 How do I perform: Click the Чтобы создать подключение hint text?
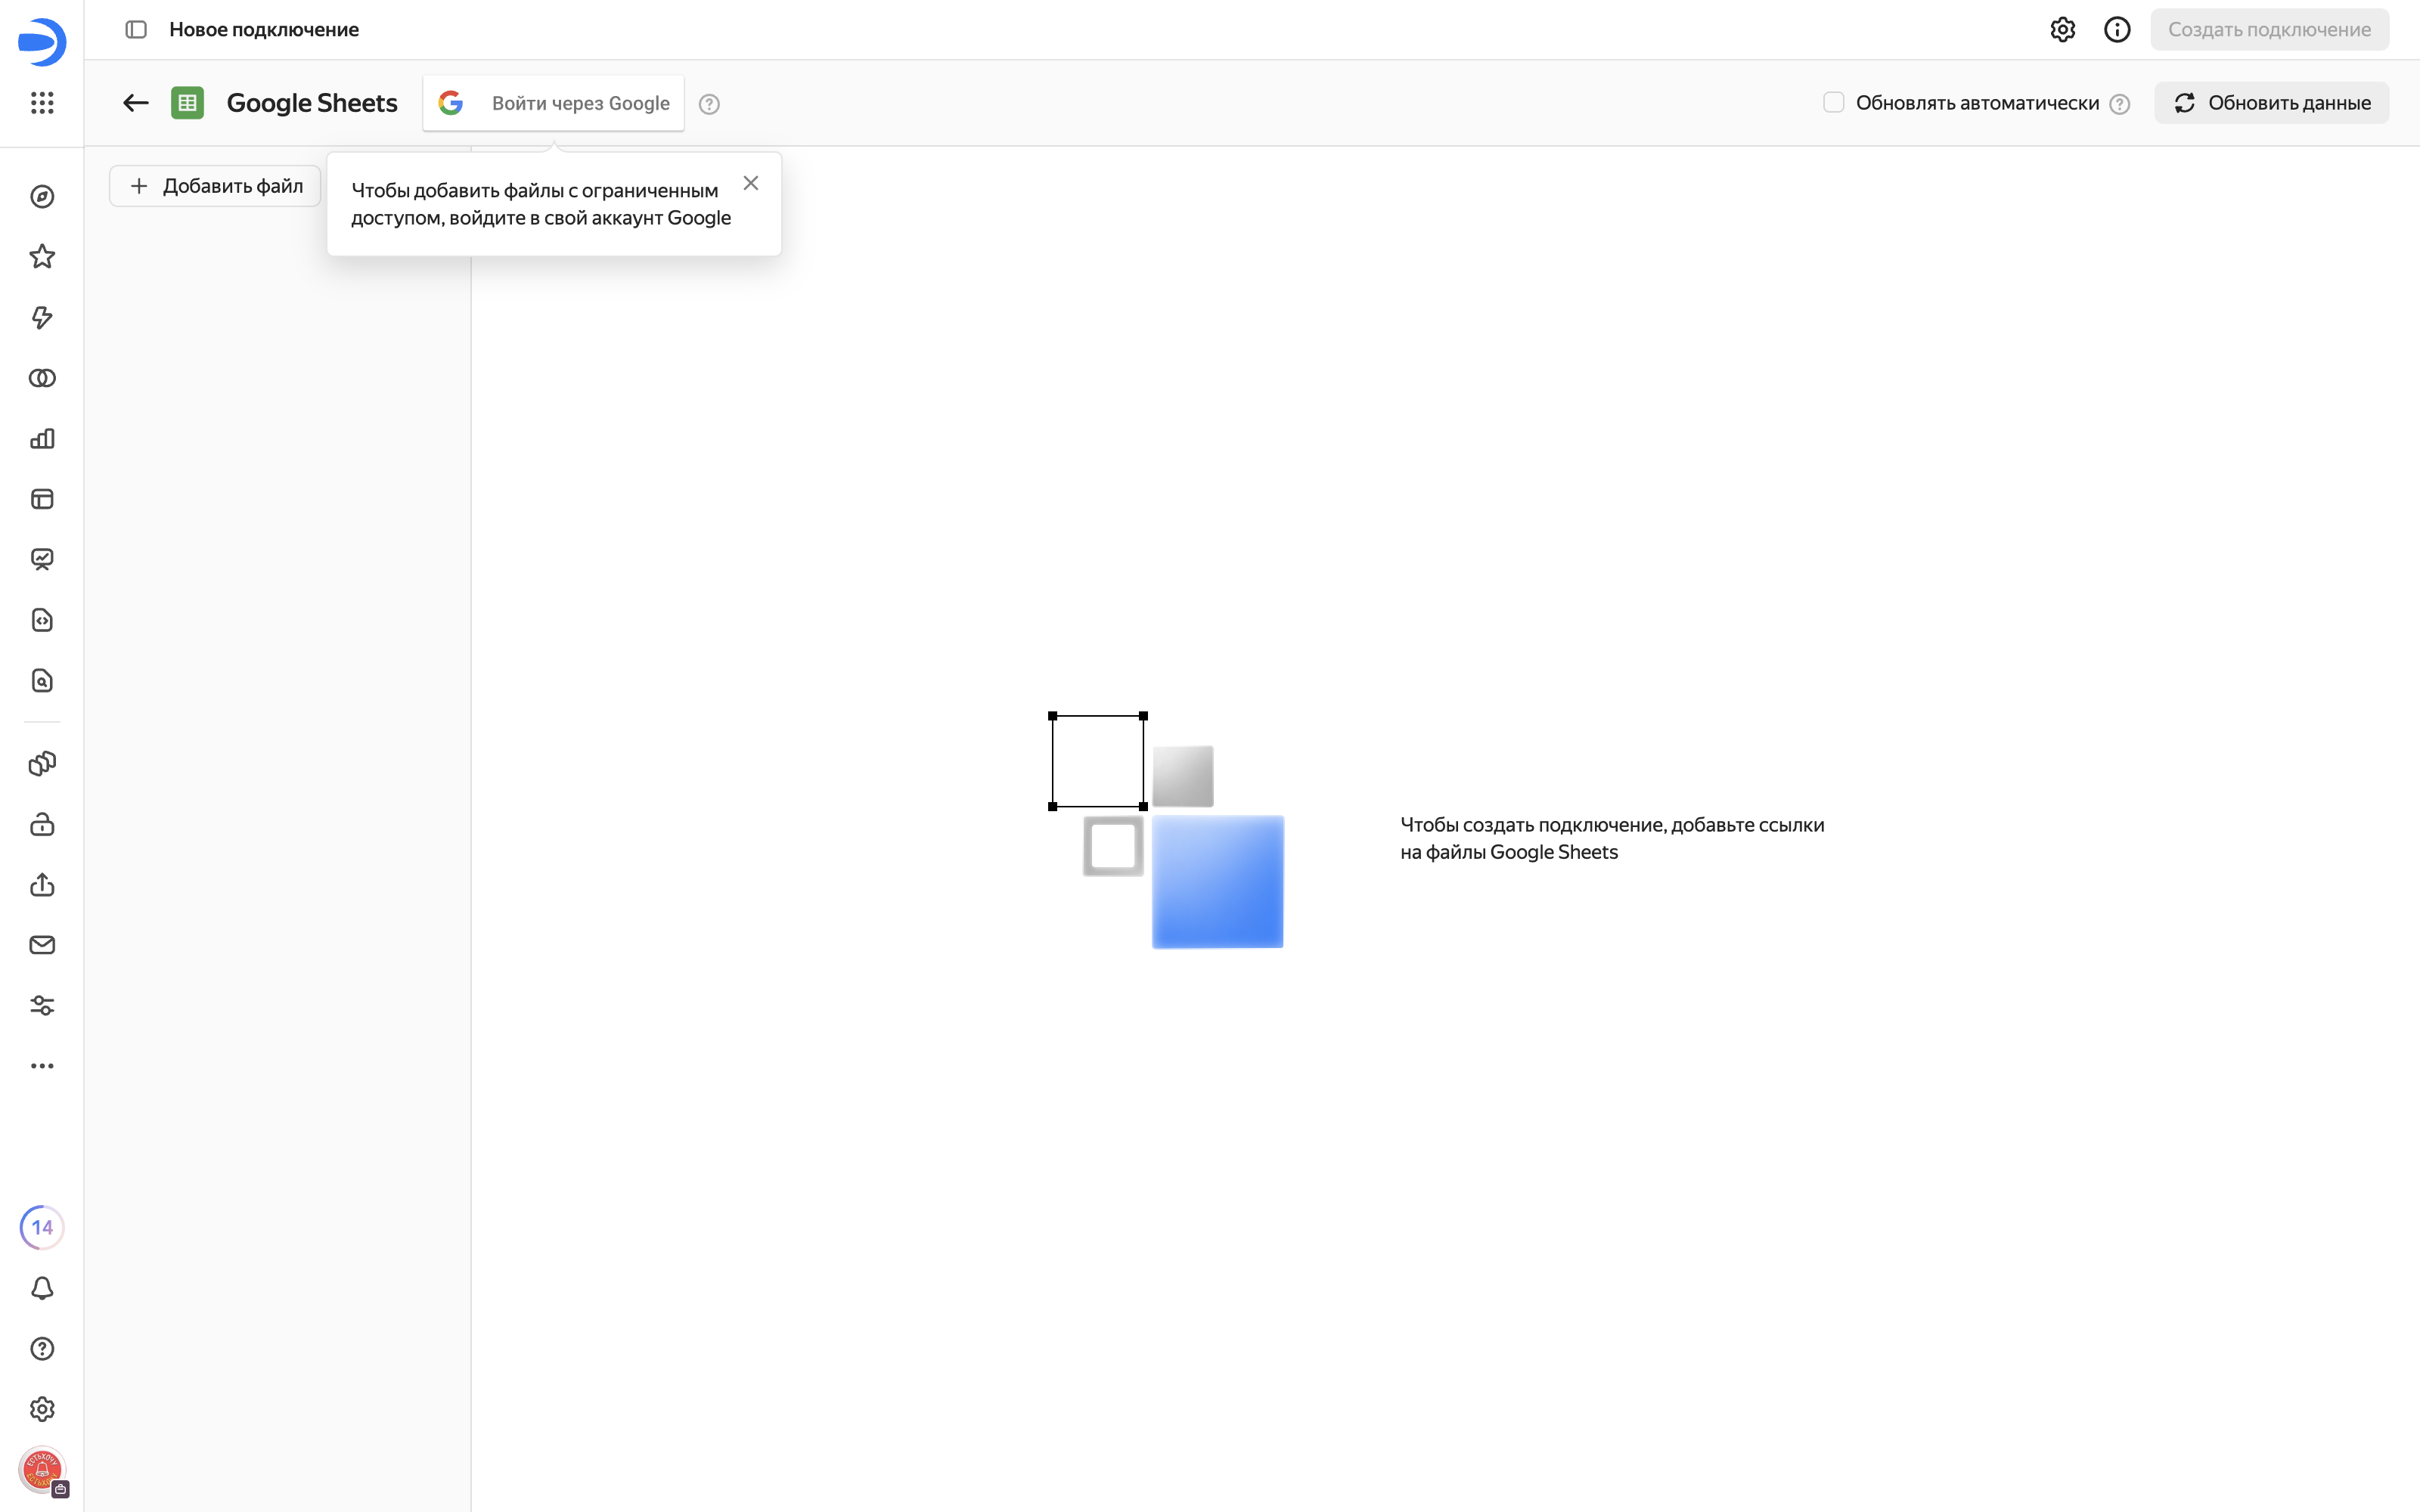pos(1612,838)
